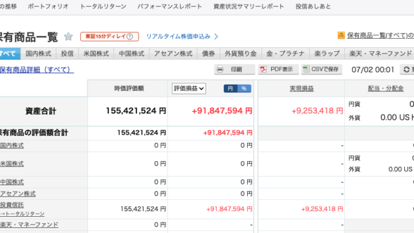The height and width of the screenshot is (233, 414).
Task: Click the 時価評価額 column header
Action: [129, 89]
